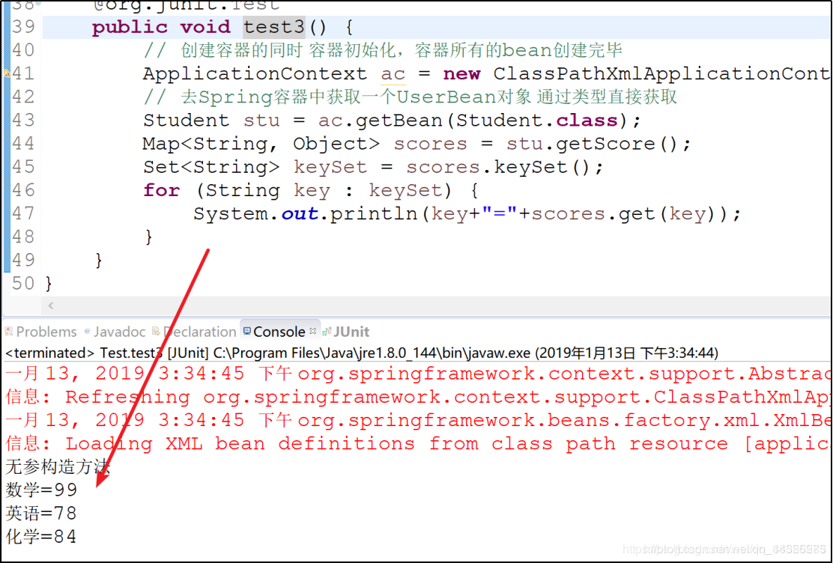This screenshot has height=563, width=833.
Task: Click the 无参构造方法 console output line
Action: [58, 467]
